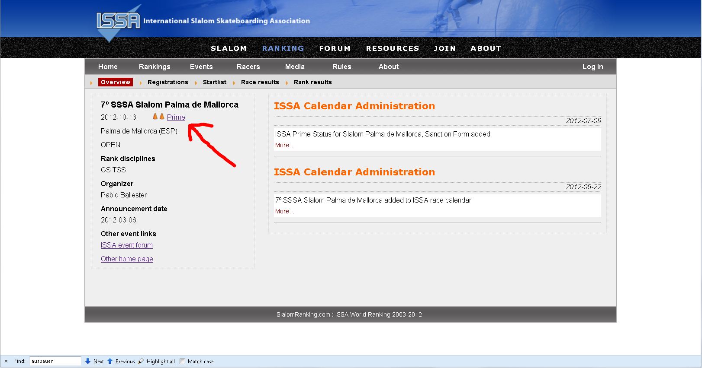Open the Prime status link

pos(176,117)
